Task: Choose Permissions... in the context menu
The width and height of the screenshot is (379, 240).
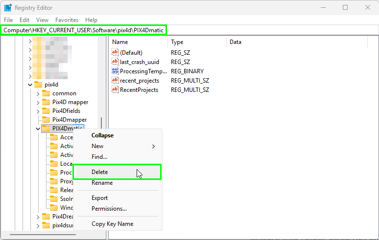Action: (x=117, y=209)
